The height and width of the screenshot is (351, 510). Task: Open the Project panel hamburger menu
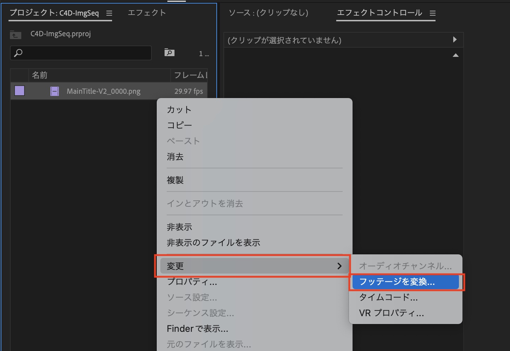pyautogui.click(x=109, y=13)
